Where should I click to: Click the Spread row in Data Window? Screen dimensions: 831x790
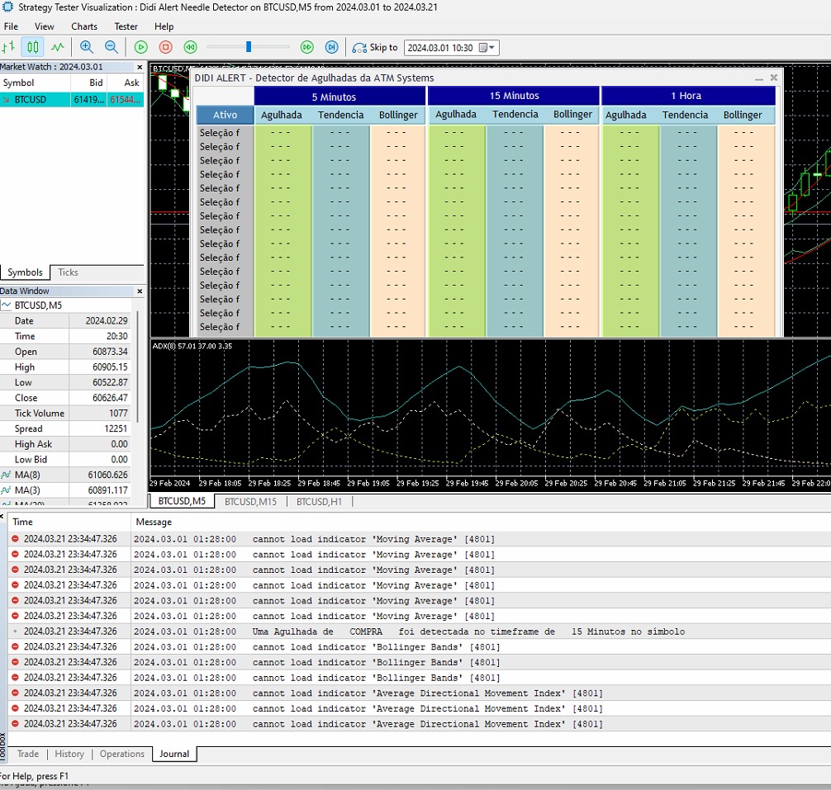coord(65,428)
